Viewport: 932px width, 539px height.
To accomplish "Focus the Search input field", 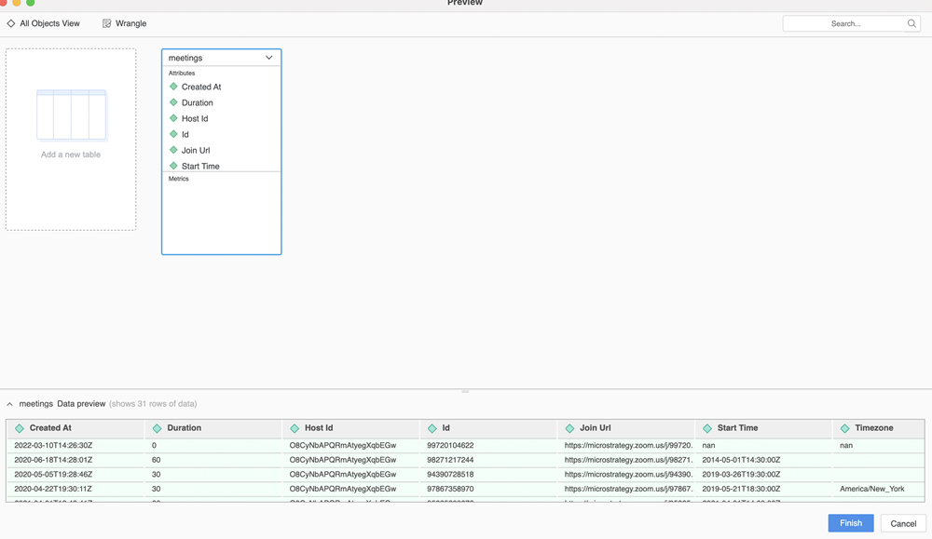I will click(843, 23).
